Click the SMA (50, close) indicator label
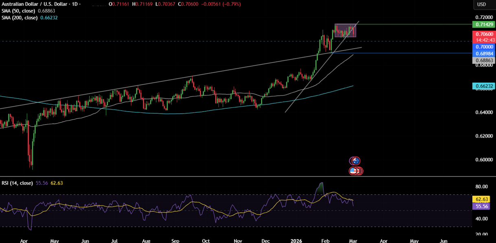496x243 pixels. [x=18, y=11]
